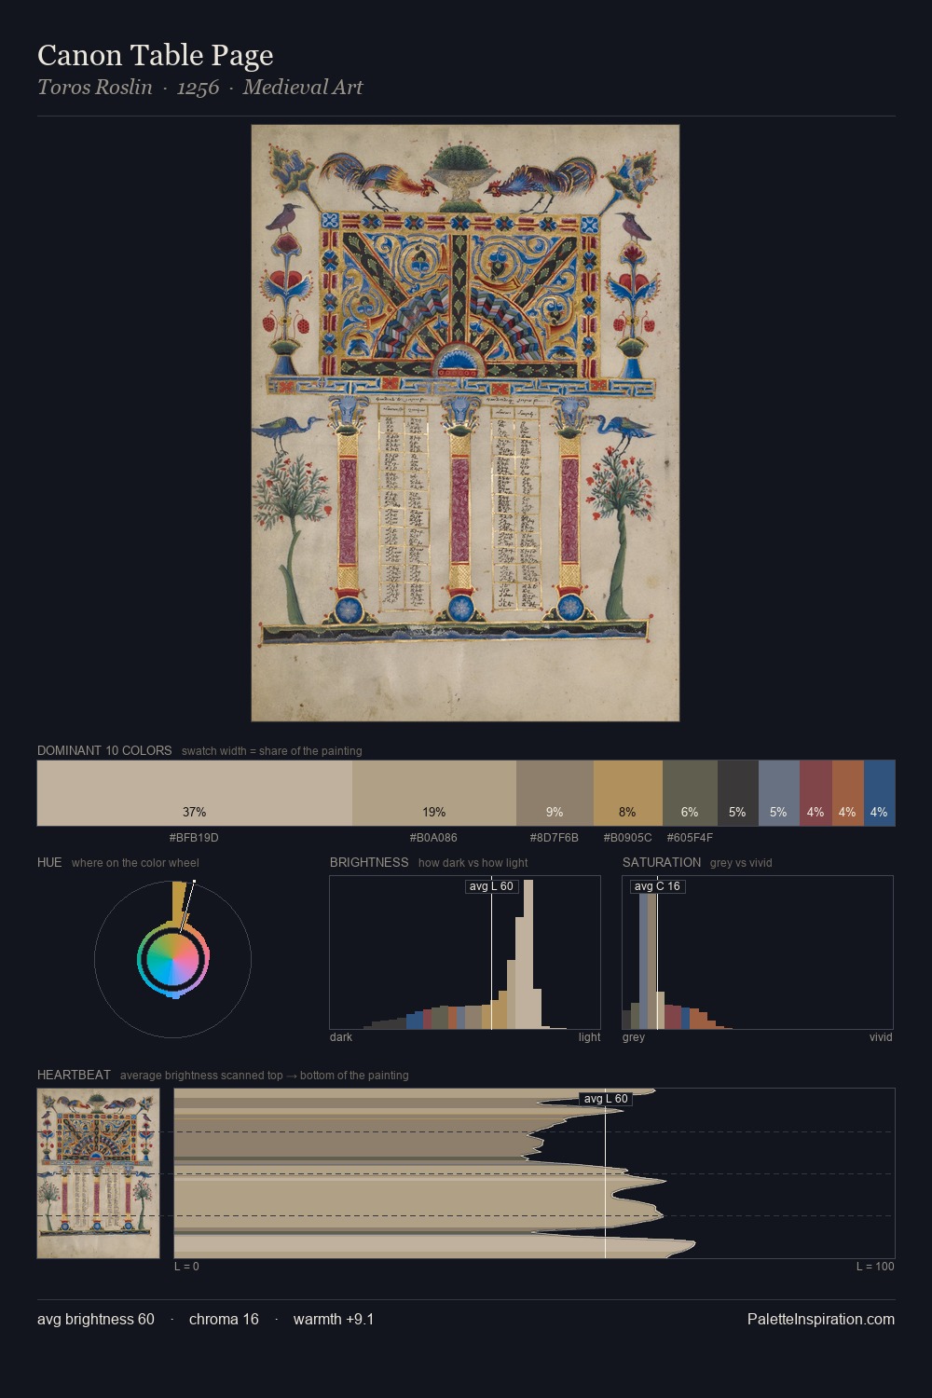Click the 'SATURATION' section heading

[x=662, y=862]
